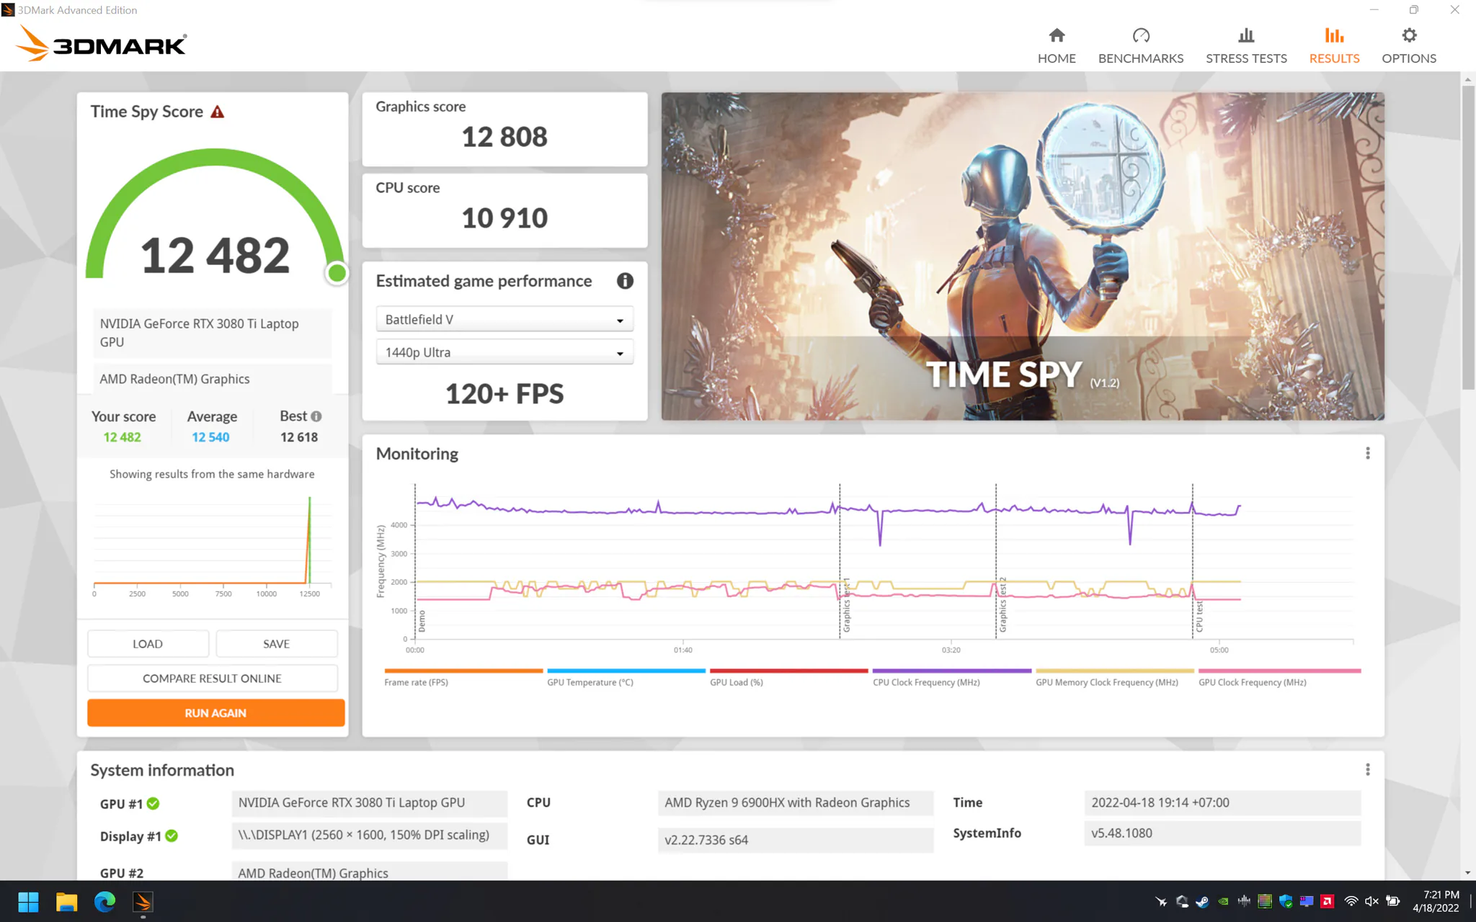
Task: Expand the 1440p Ultra resolution dropdown
Action: pos(504,352)
